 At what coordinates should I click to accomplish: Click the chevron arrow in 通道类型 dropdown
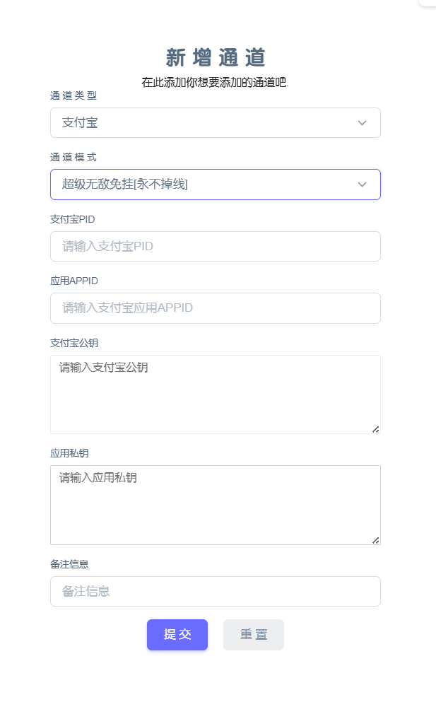pyautogui.click(x=362, y=123)
